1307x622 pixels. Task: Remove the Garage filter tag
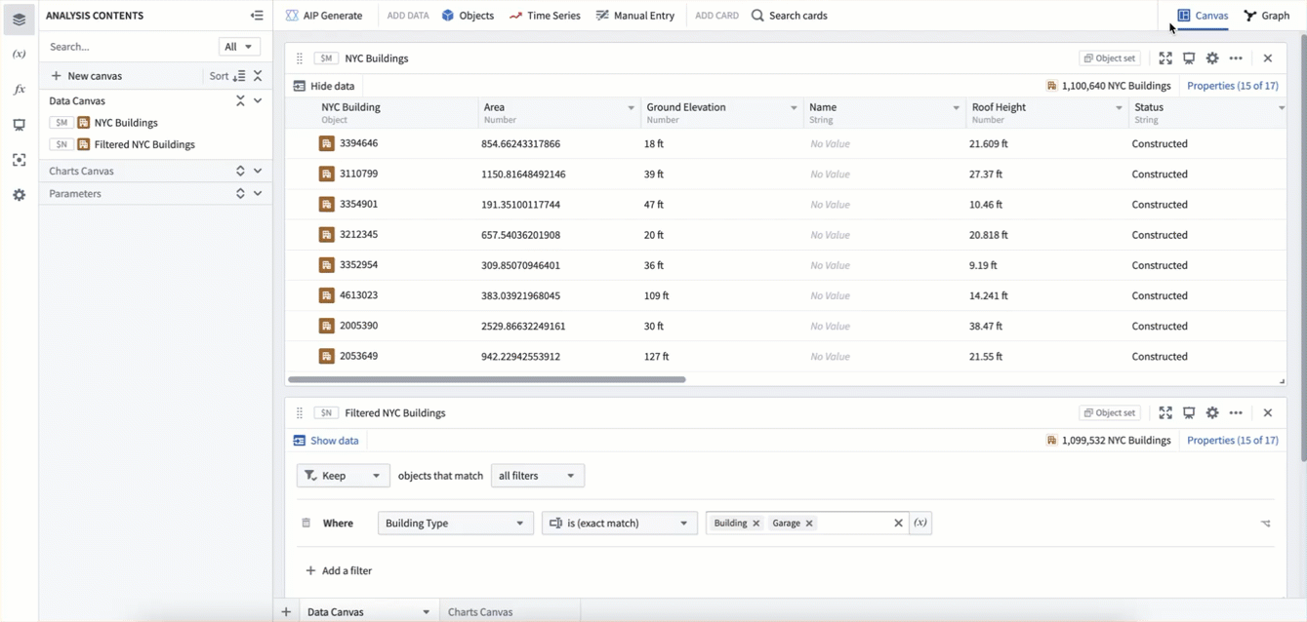(x=809, y=524)
